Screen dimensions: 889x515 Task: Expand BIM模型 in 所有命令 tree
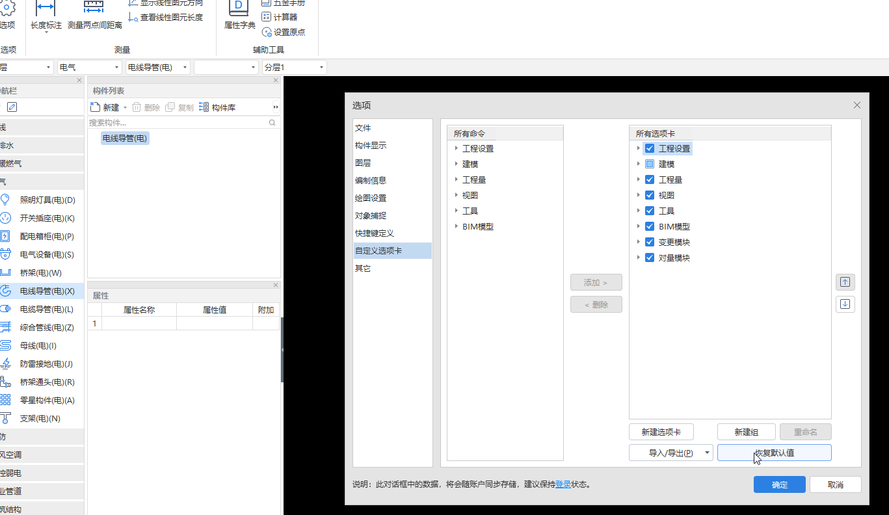(456, 226)
